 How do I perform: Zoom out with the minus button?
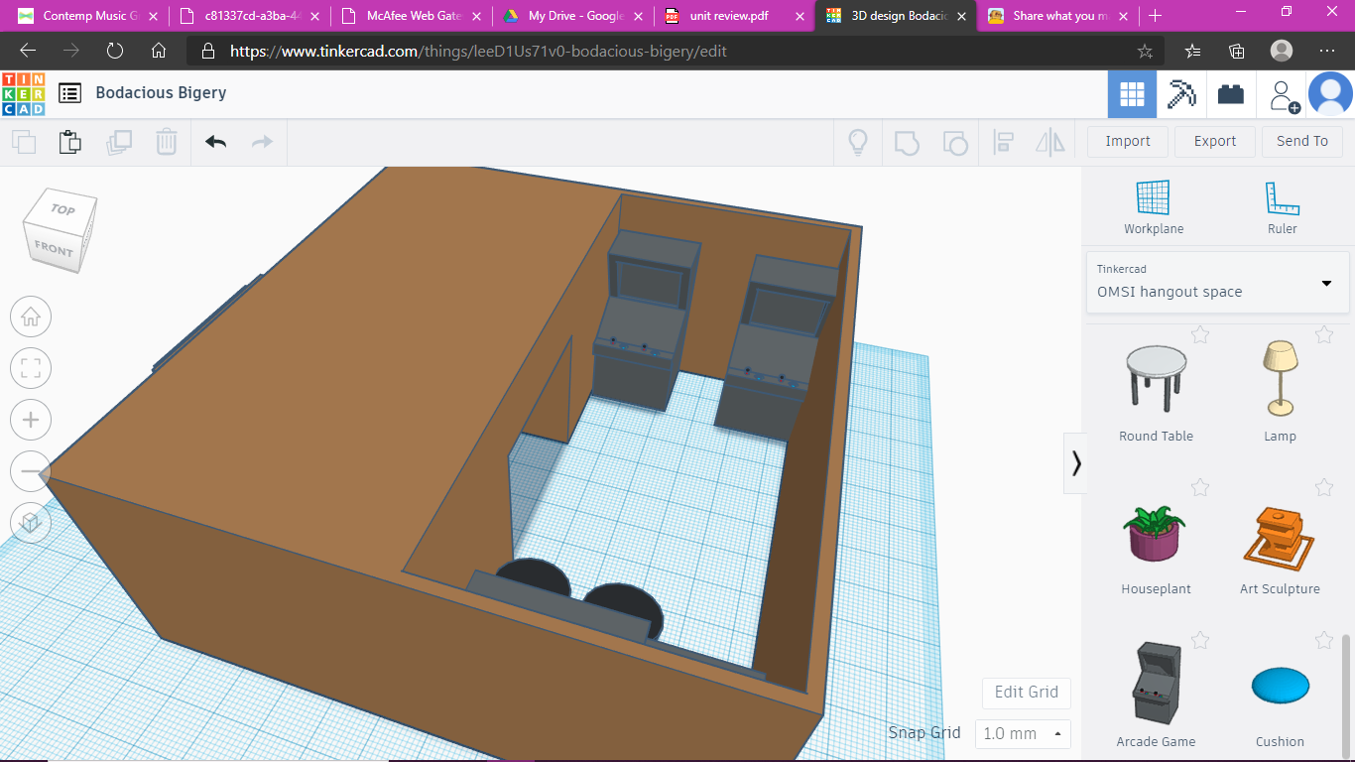click(x=31, y=472)
